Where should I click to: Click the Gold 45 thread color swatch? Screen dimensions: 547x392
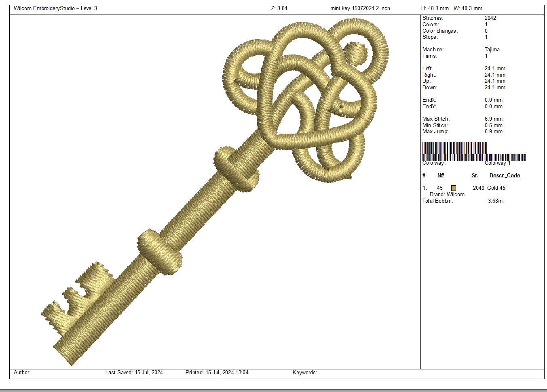(454, 188)
